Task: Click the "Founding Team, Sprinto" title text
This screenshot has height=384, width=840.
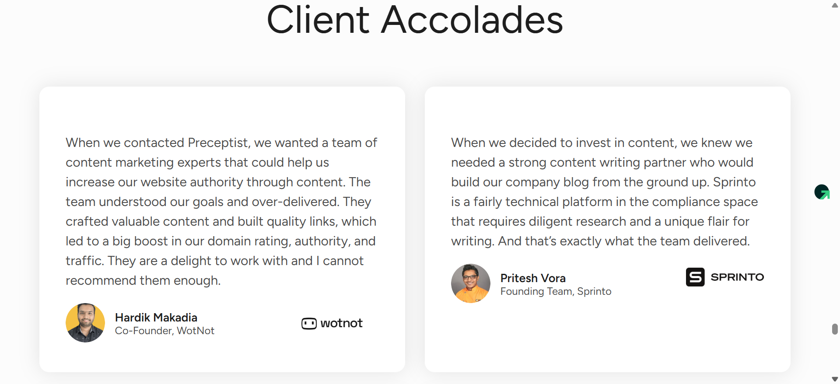Action: [556, 291]
